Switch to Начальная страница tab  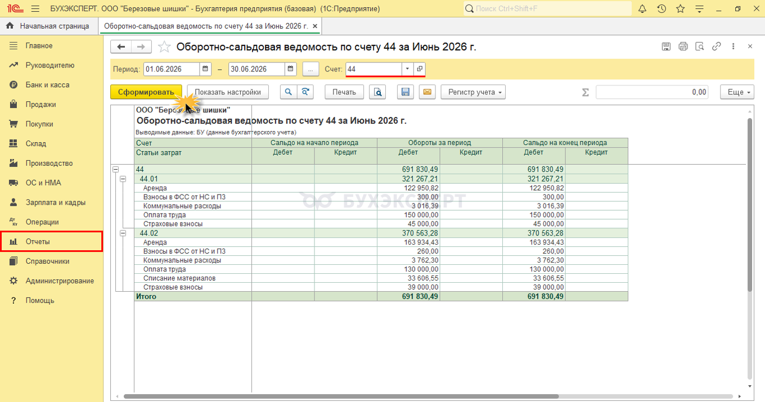click(48, 26)
